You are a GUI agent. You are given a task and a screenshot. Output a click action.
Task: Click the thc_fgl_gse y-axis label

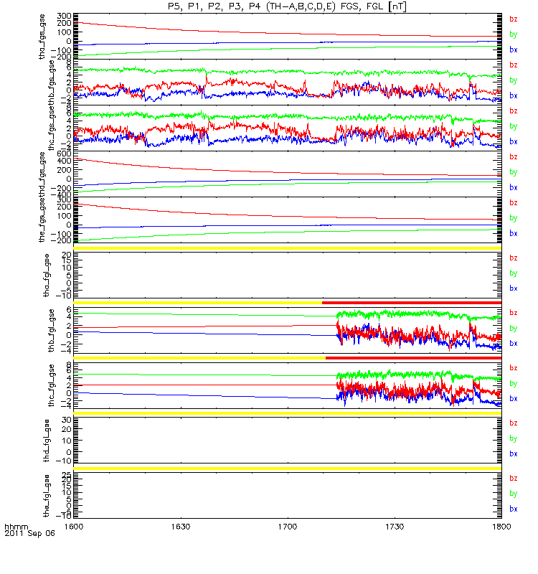click(51, 385)
